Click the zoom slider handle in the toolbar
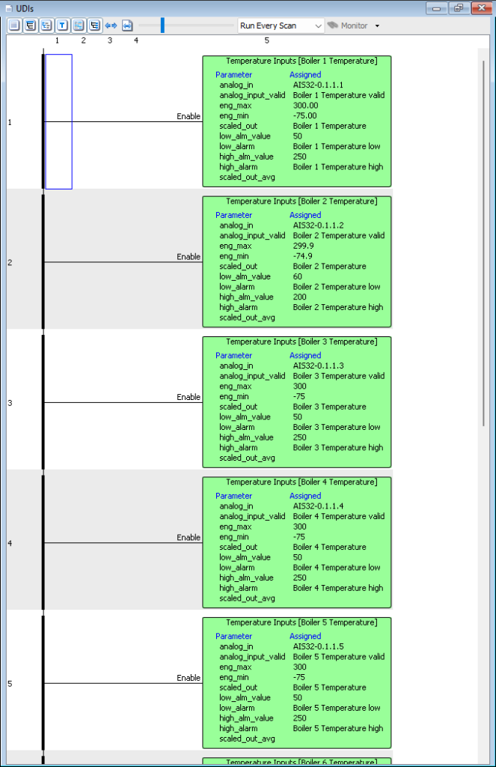496x767 pixels. (162, 25)
